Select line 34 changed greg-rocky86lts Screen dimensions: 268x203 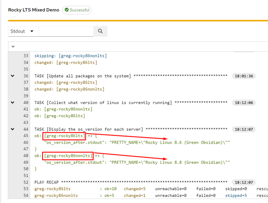(66, 62)
